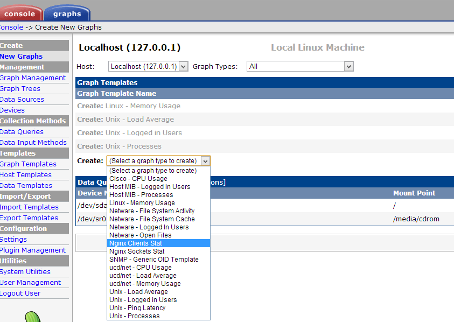
Task: Click 'Create: Unix - Logged in Users' row
Action: [264, 133]
